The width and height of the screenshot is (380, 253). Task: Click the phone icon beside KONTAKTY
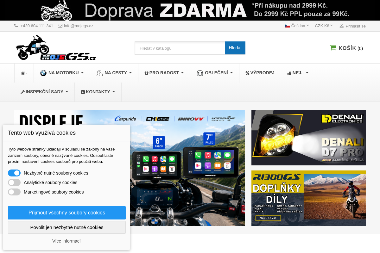click(x=83, y=92)
